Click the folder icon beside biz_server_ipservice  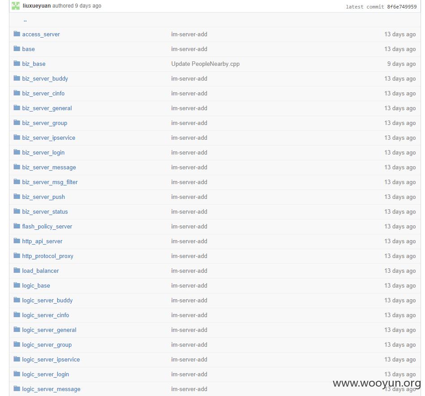click(17, 137)
